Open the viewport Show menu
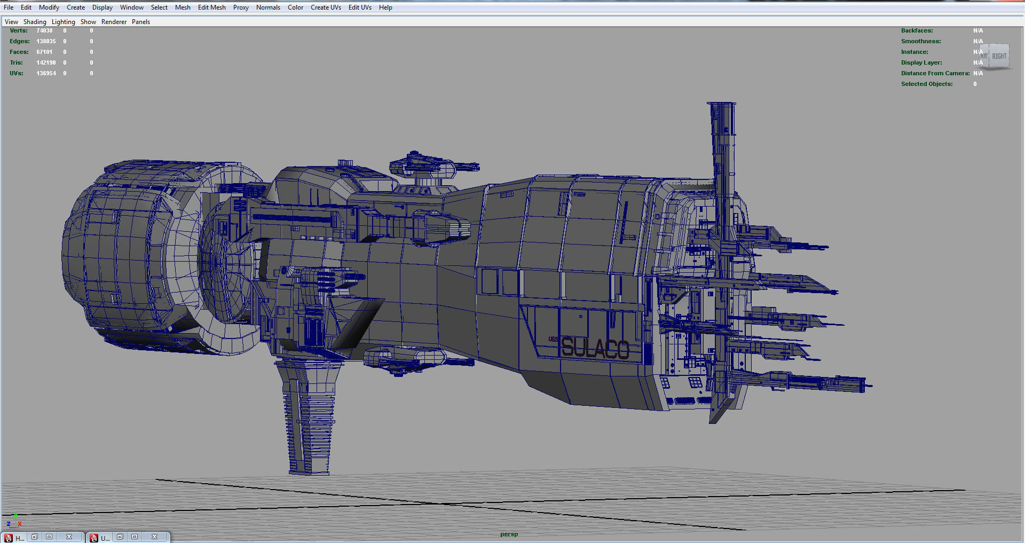This screenshot has width=1025, height=543. pos(88,22)
